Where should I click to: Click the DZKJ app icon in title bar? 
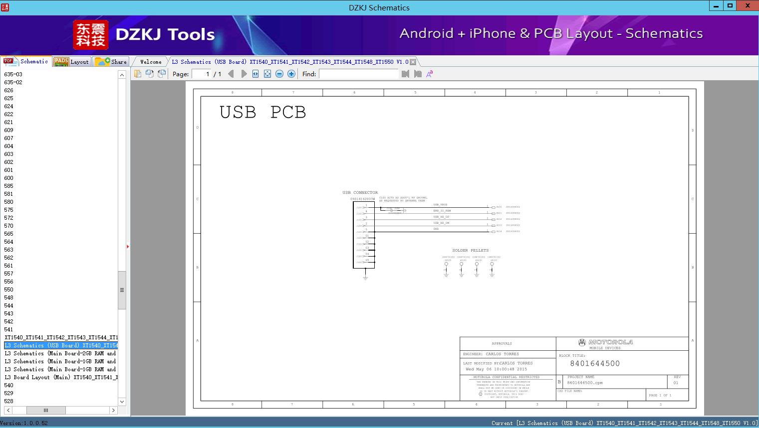(5, 7)
